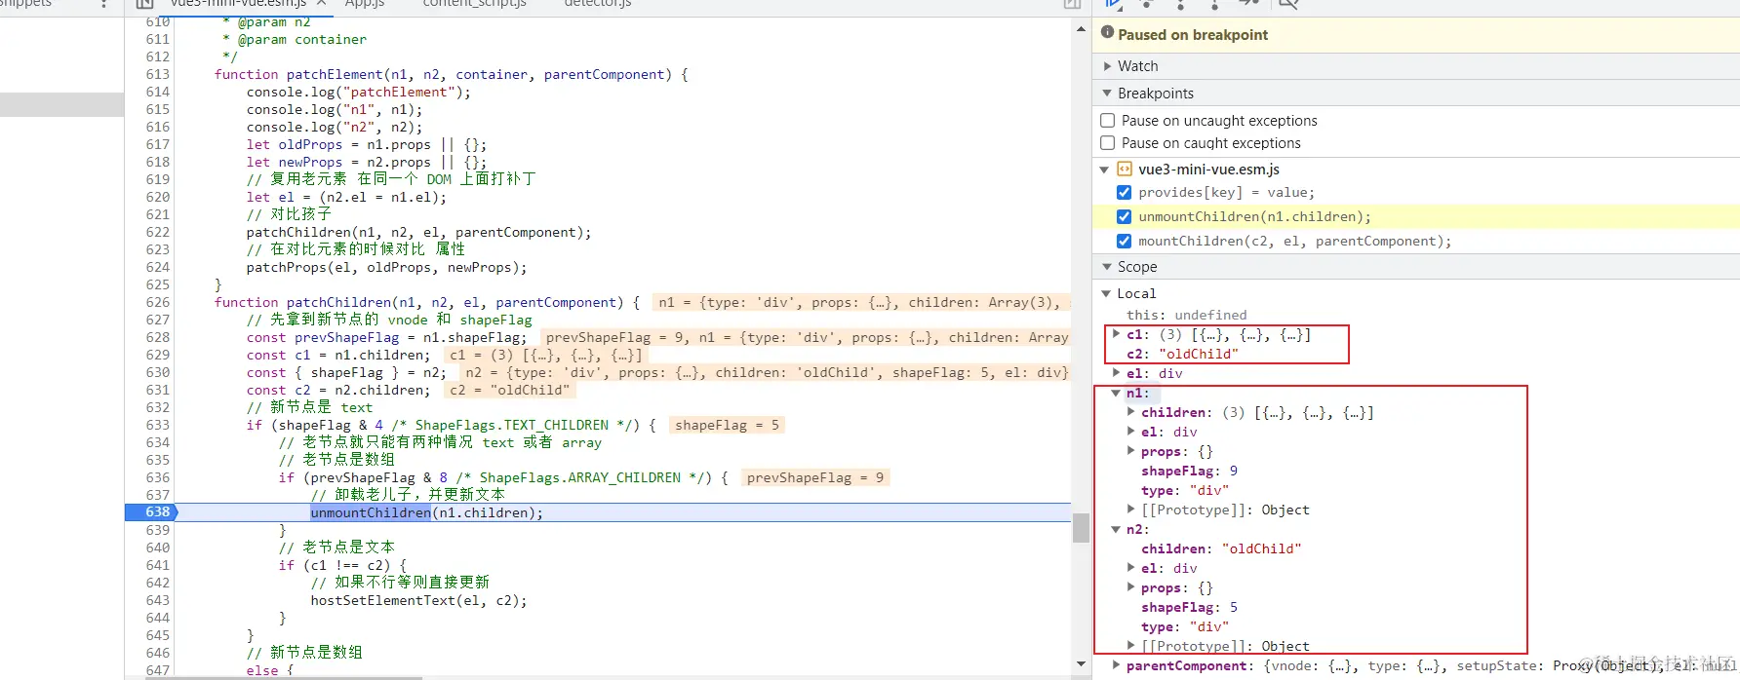
Task: Collapse the Scope section
Action: point(1107,267)
